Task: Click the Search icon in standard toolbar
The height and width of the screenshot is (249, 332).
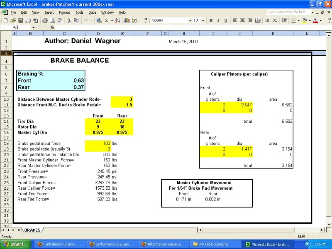Action: (36, 20)
